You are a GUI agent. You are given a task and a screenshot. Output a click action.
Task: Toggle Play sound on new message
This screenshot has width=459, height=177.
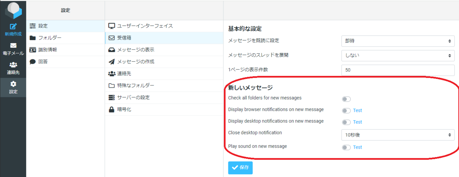346,147
